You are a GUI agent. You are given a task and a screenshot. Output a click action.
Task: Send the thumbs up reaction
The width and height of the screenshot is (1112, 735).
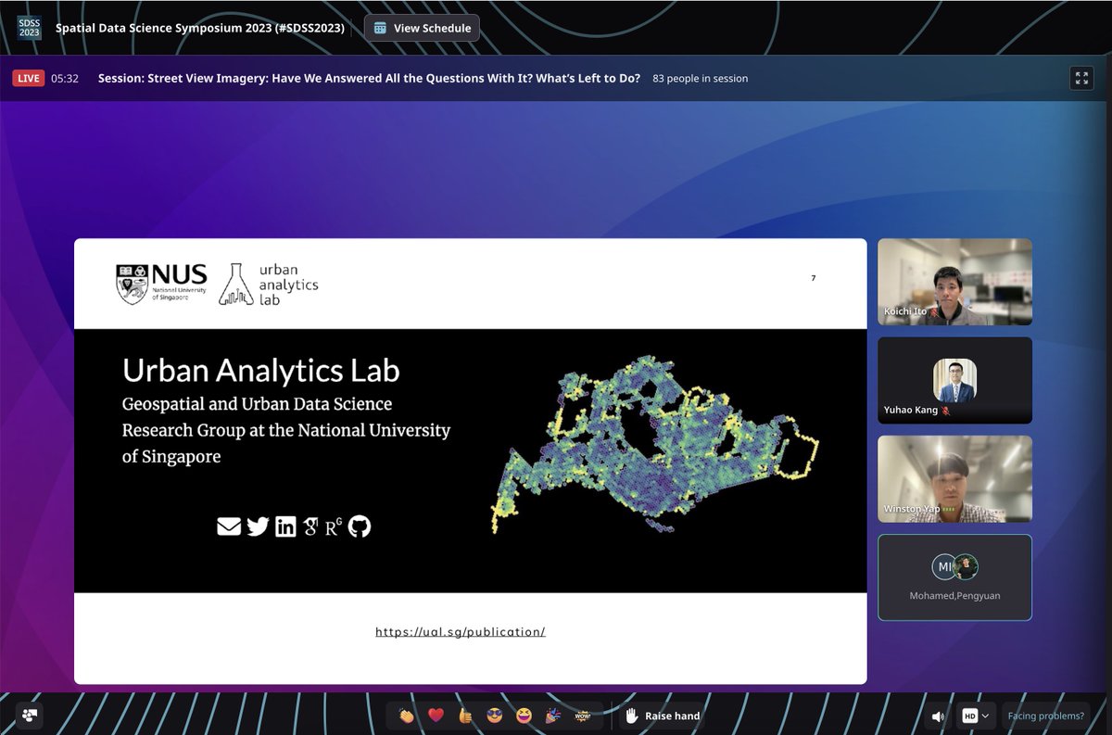465,716
